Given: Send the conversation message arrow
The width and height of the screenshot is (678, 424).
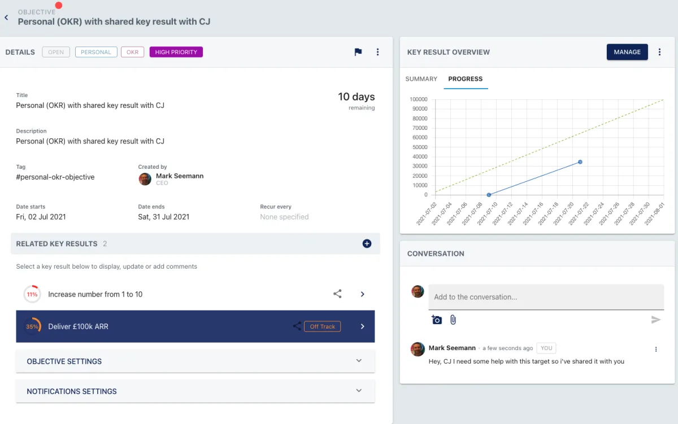Looking at the screenshot, I should pyautogui.click(x=655, y=320).
